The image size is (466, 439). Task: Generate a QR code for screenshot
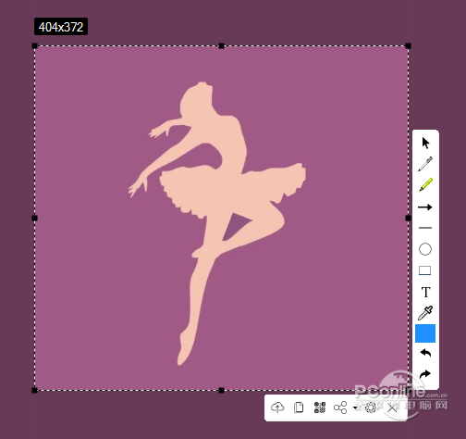[320, 408]
